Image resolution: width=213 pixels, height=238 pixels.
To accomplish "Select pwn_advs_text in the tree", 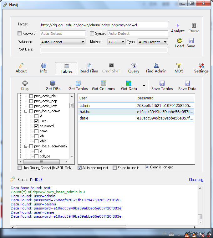I will pyautogui.click(x=45, y=106).
